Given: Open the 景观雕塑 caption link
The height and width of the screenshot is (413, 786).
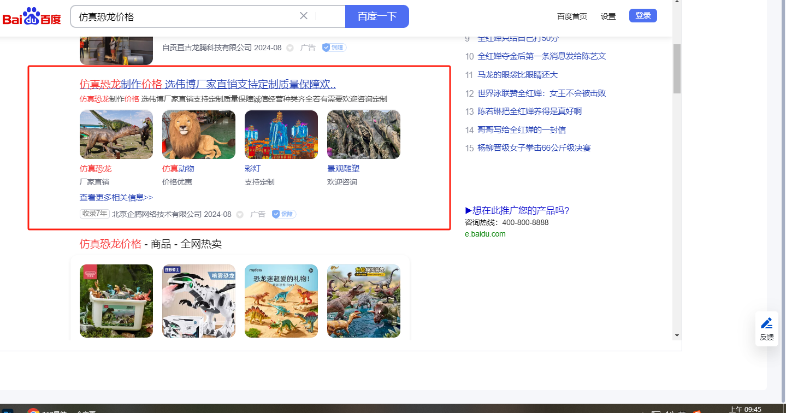Looking at the screenshot, I should [x=344, y=169].
